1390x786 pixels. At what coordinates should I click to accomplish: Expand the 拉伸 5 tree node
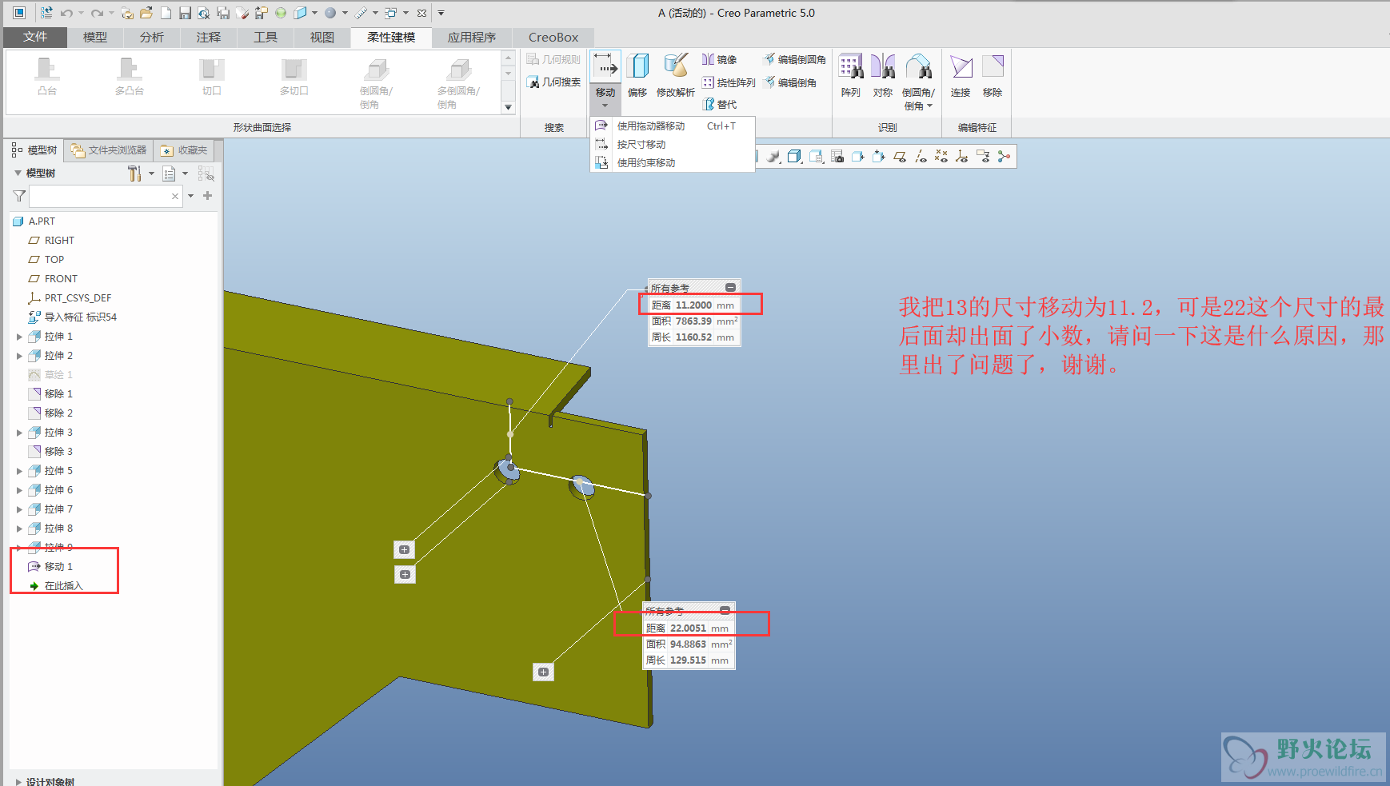pyautogui.click(x=19, y=471)
